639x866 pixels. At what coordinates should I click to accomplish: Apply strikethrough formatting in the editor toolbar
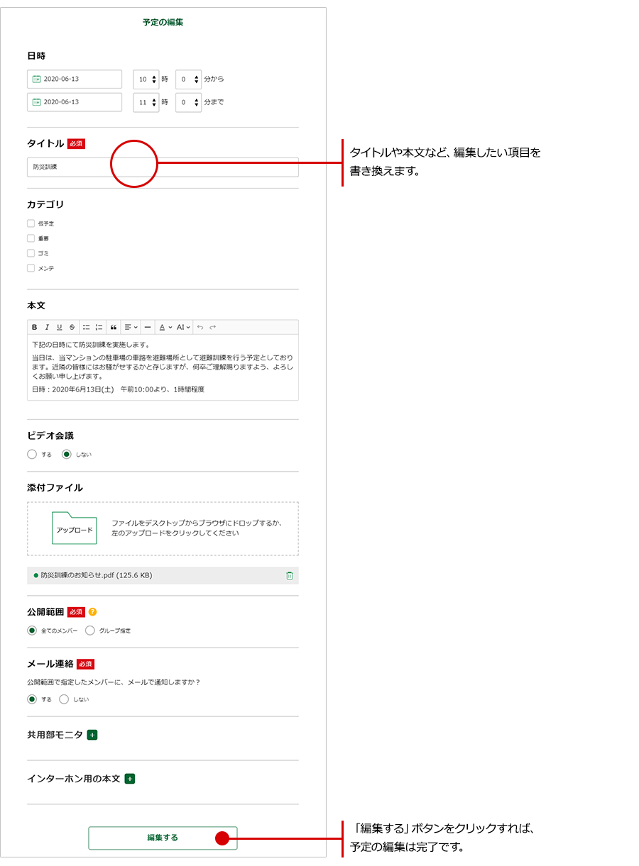point(72,327)
